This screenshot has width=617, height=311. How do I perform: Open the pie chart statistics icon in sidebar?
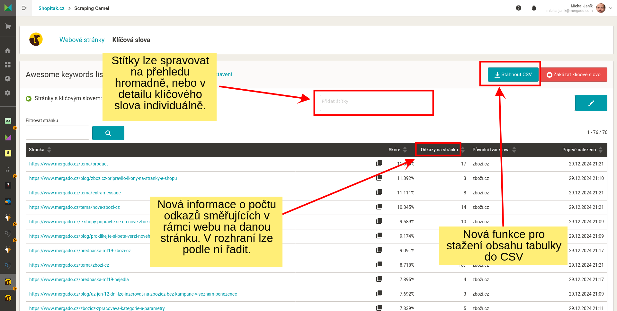8,79
